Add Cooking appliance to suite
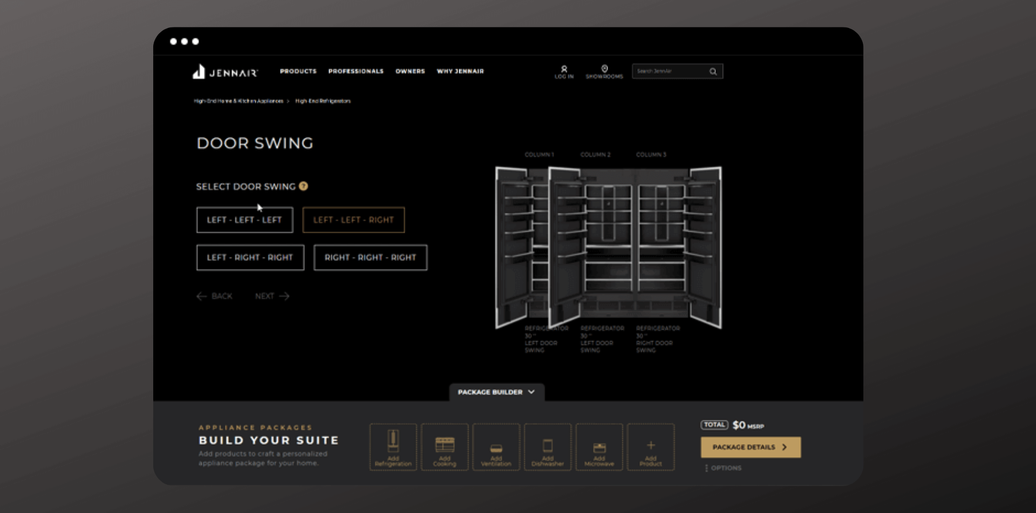Screen dimensions: 1036x513 pos(445,447)
